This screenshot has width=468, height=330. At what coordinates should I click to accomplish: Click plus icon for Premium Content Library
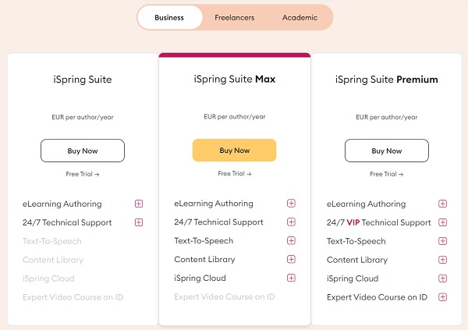coord(443,261)
